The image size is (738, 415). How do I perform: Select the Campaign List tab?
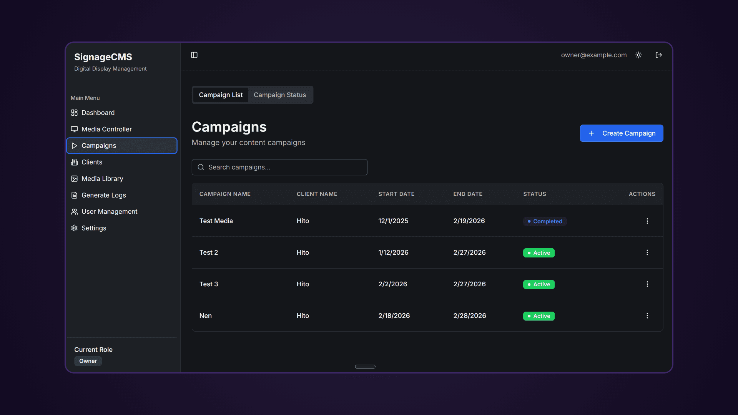221,95
